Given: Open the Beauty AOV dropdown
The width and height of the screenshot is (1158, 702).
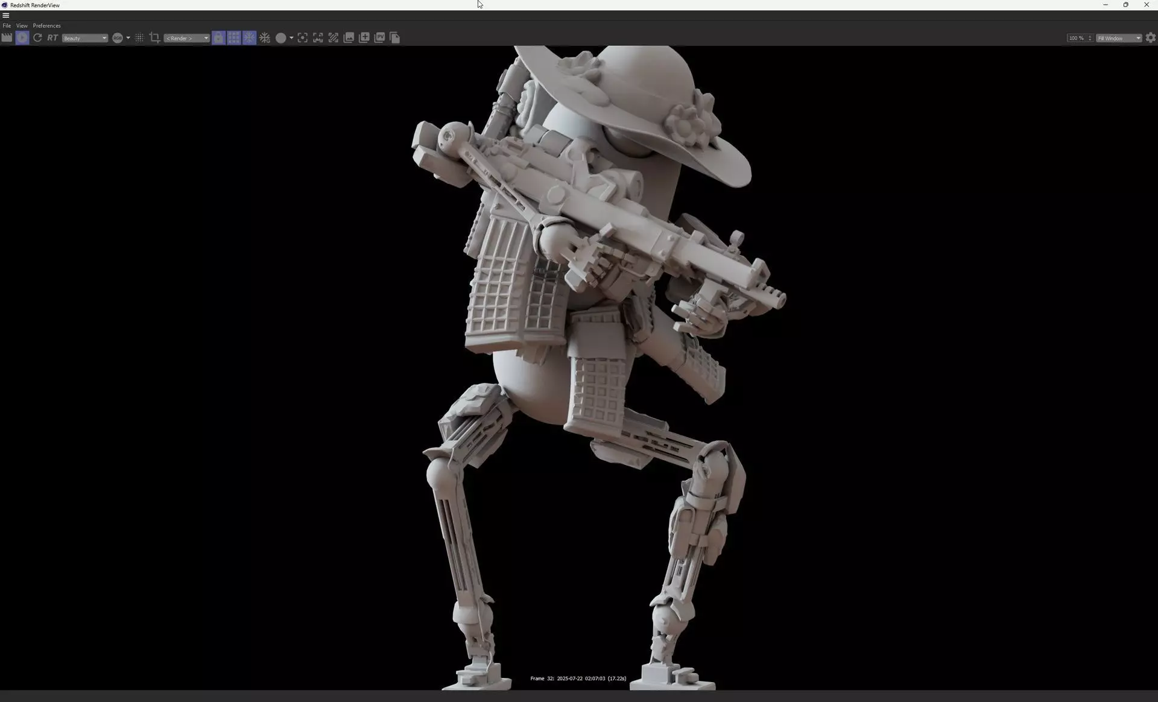Looking at the screenshot, I should tap(84, 38).
